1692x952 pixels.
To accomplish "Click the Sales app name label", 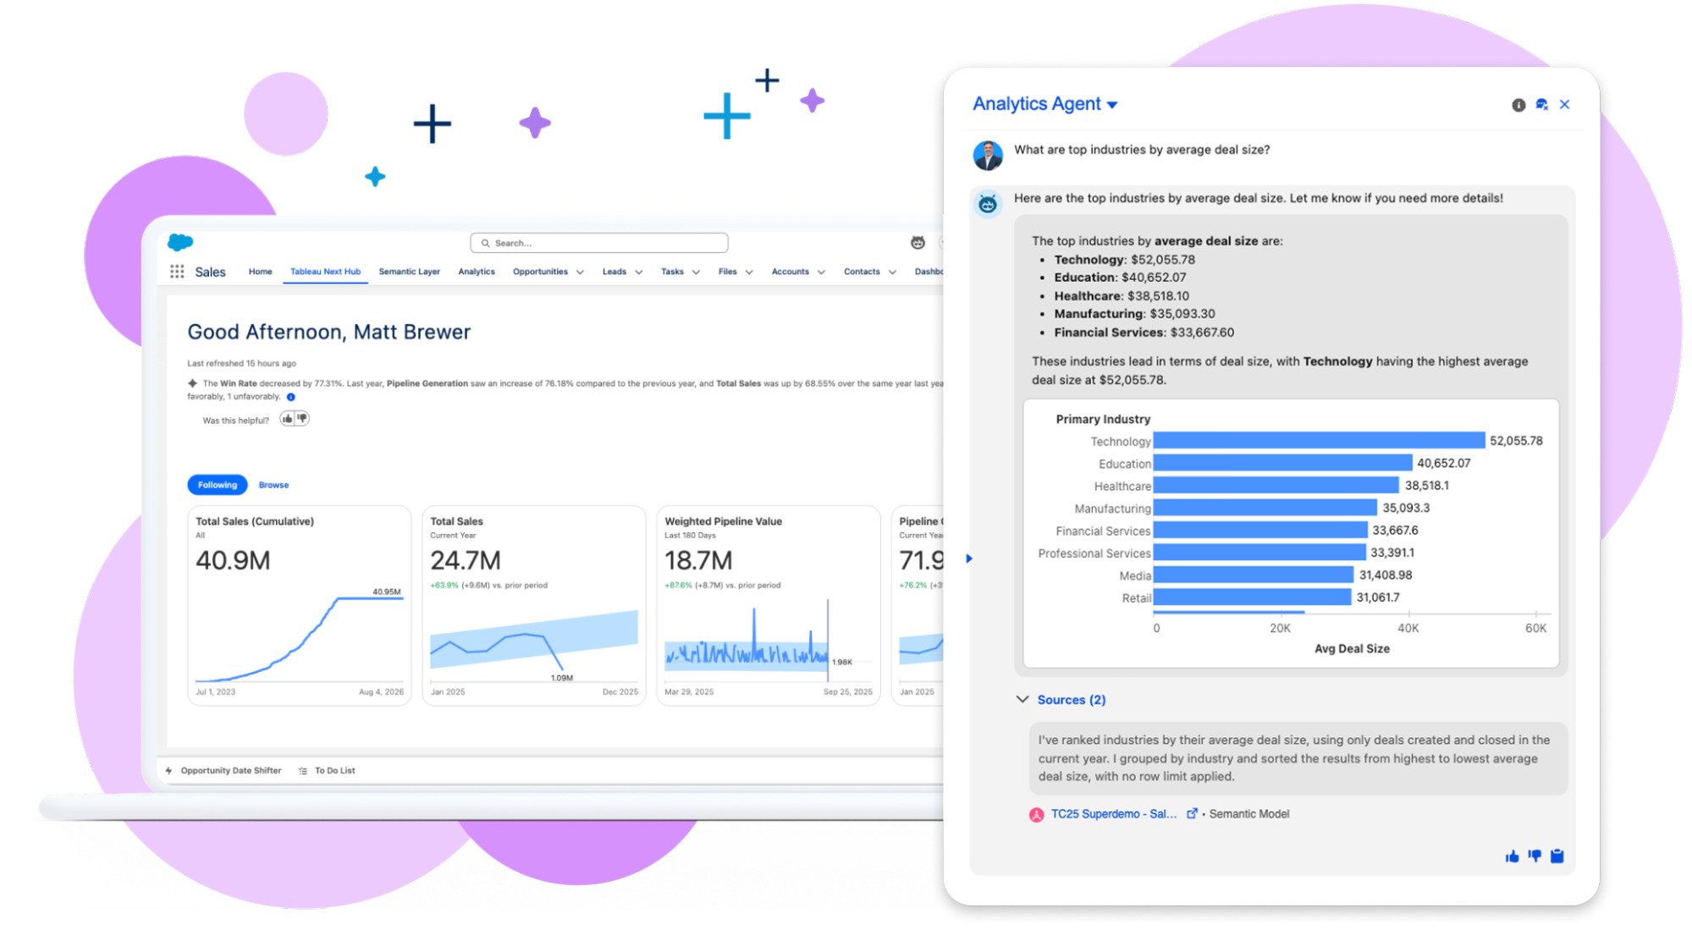I will (210, 272).
